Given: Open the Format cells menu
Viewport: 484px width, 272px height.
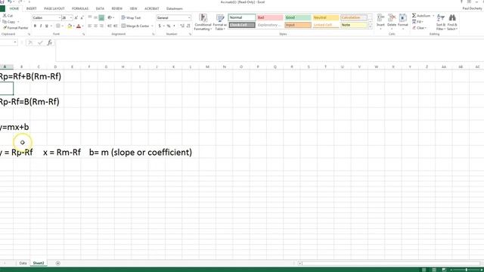Looking at the screenshot, I should click(403, 22).
